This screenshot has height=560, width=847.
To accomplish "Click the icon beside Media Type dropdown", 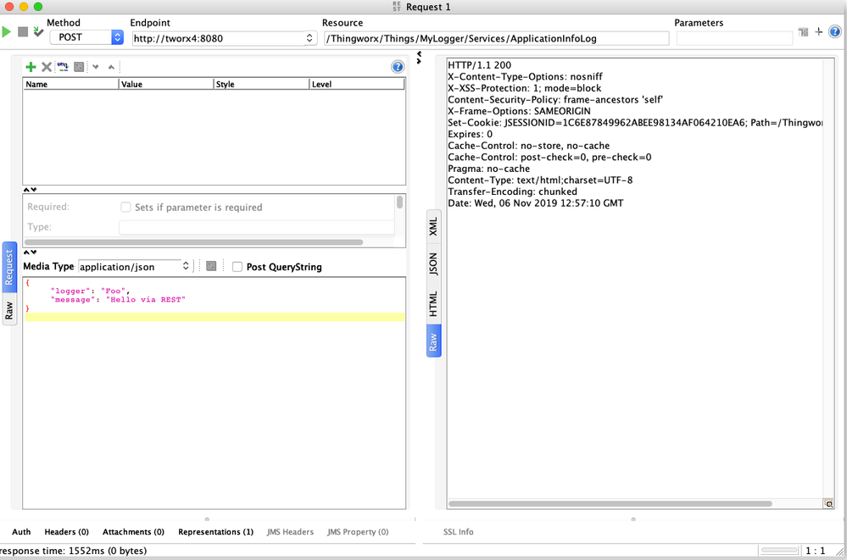I will click(211, 266).
